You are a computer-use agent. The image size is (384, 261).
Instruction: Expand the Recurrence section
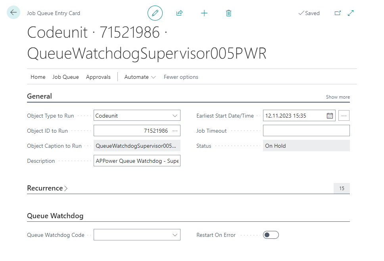pos(47,188)
